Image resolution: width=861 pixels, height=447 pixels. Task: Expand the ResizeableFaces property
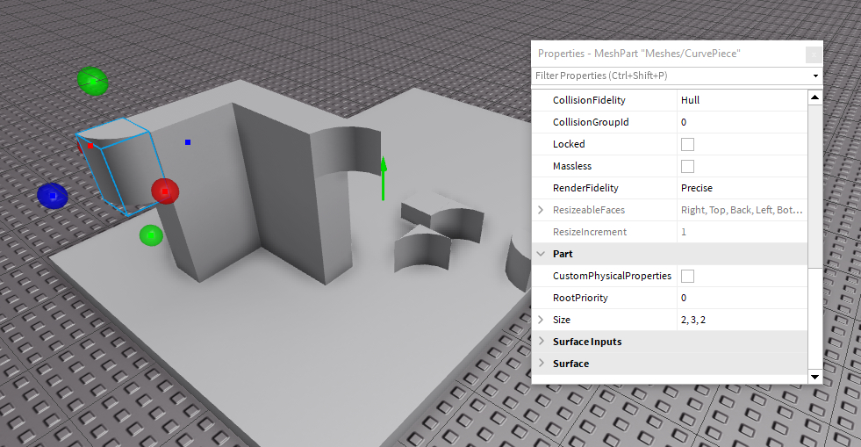[541, 210]
